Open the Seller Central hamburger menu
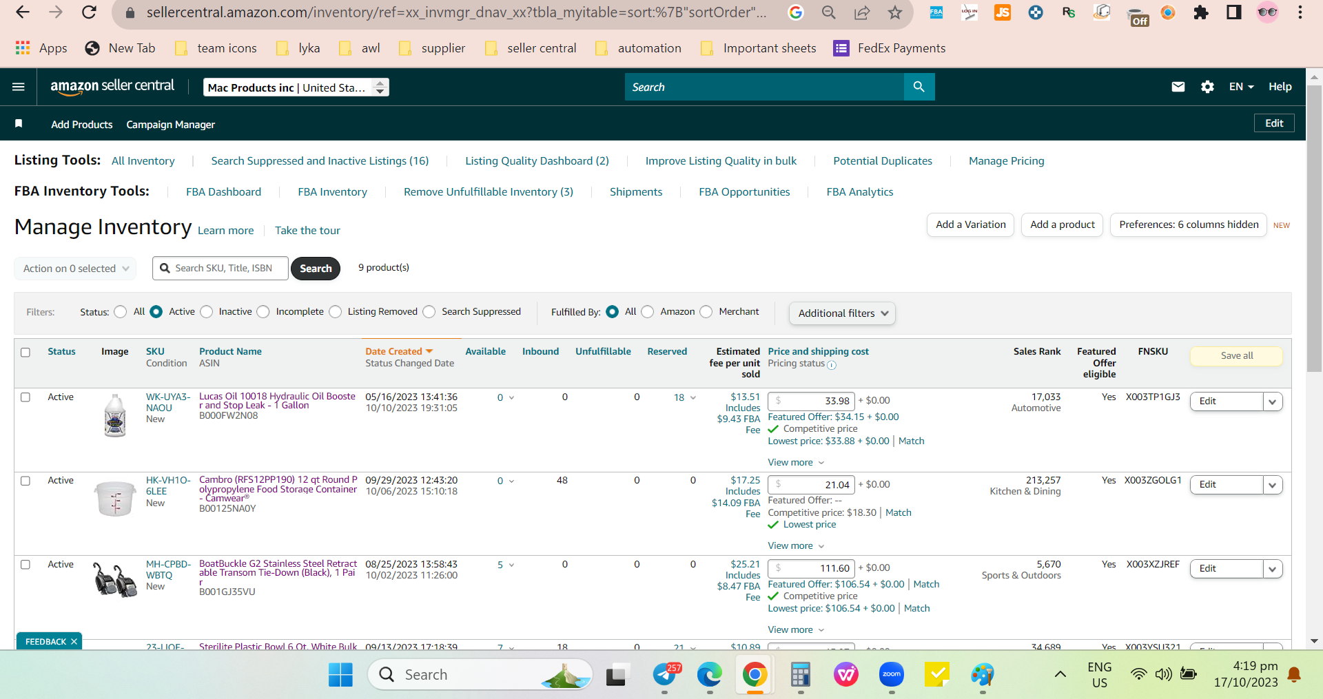The height and width of the screenshot is (699, 1323). click(19, 87)
